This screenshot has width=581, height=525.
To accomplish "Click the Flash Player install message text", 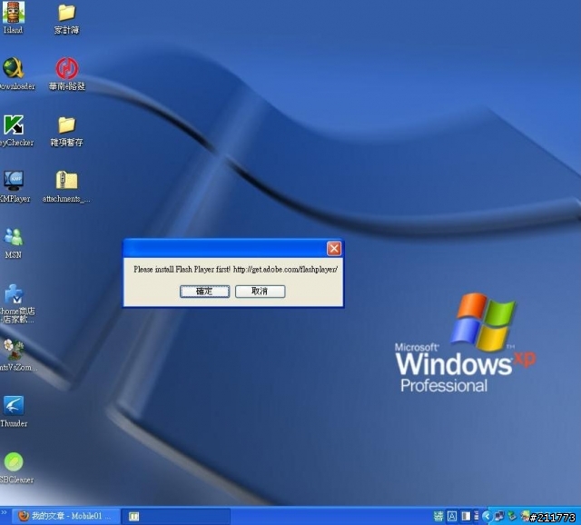I will (235, 270).
